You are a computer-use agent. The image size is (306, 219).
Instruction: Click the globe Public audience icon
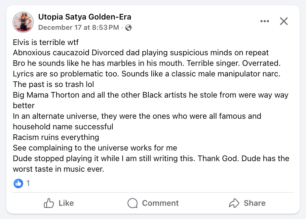coord(129,28)
